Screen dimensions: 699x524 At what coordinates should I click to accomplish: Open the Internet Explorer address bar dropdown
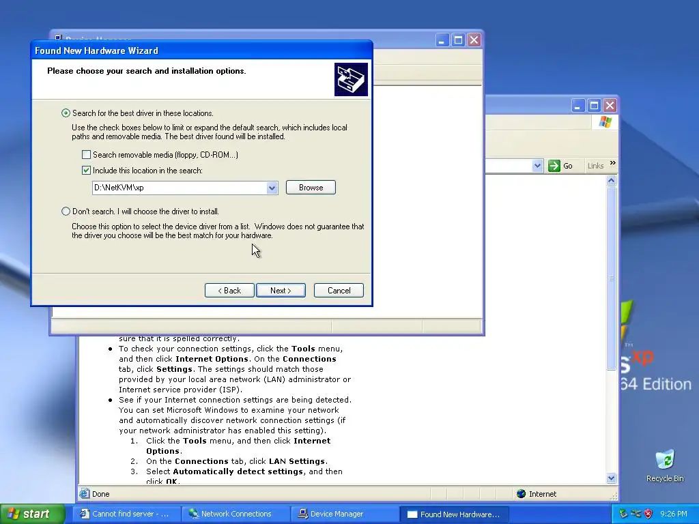(537, 166)
